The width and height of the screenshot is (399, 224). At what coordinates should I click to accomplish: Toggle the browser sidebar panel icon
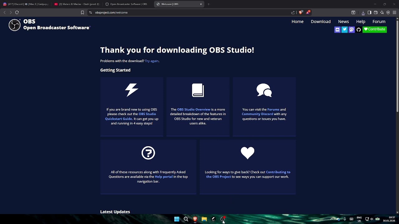[369, 12]
